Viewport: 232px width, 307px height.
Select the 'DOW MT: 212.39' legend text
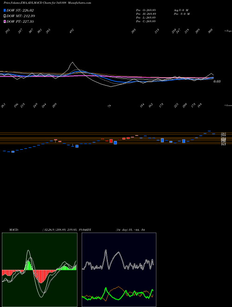point(21,16)
